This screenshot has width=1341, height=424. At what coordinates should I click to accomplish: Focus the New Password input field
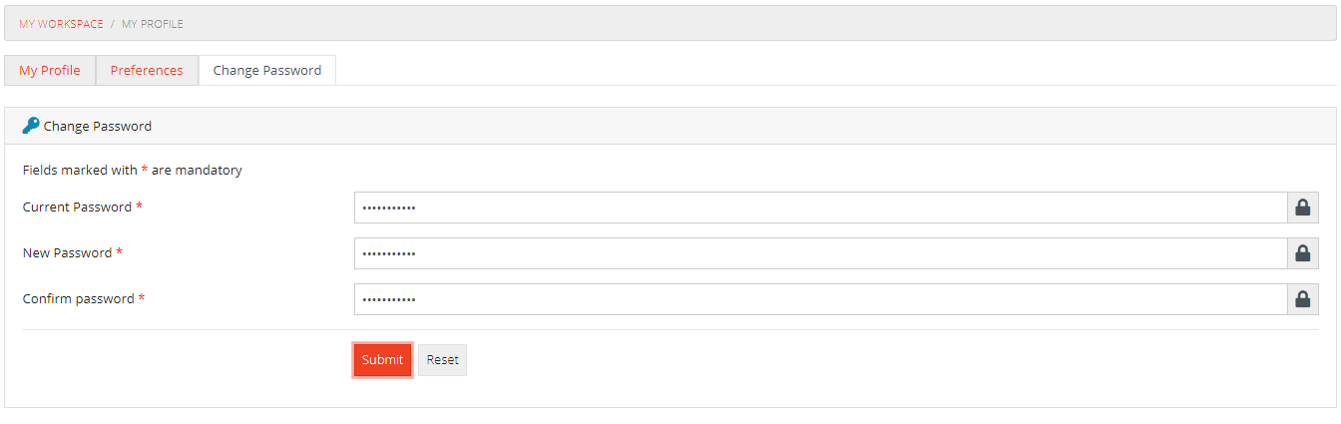(x=821, y=253)
